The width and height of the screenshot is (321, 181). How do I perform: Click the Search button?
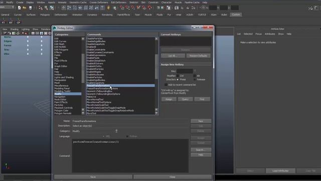tap(201, 150)
